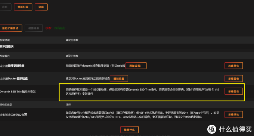
Task: Click the exFAT/HSF+ unassigned devices note text
Action: (142, 115)
